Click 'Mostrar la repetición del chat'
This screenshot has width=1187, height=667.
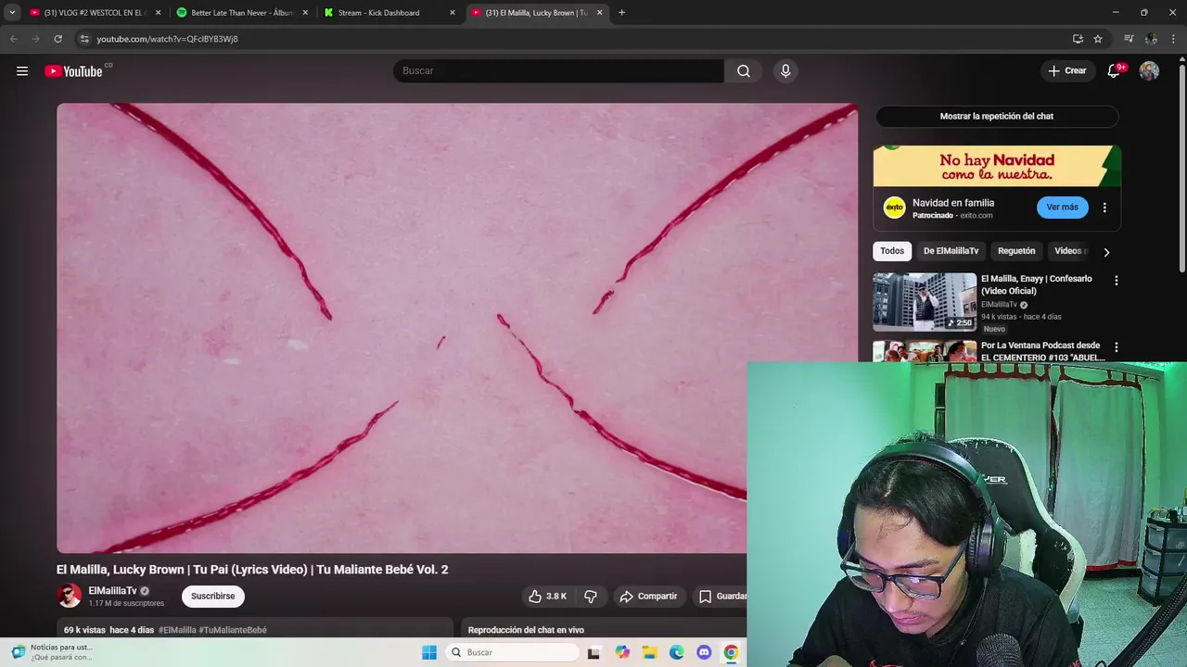point(997,116)
